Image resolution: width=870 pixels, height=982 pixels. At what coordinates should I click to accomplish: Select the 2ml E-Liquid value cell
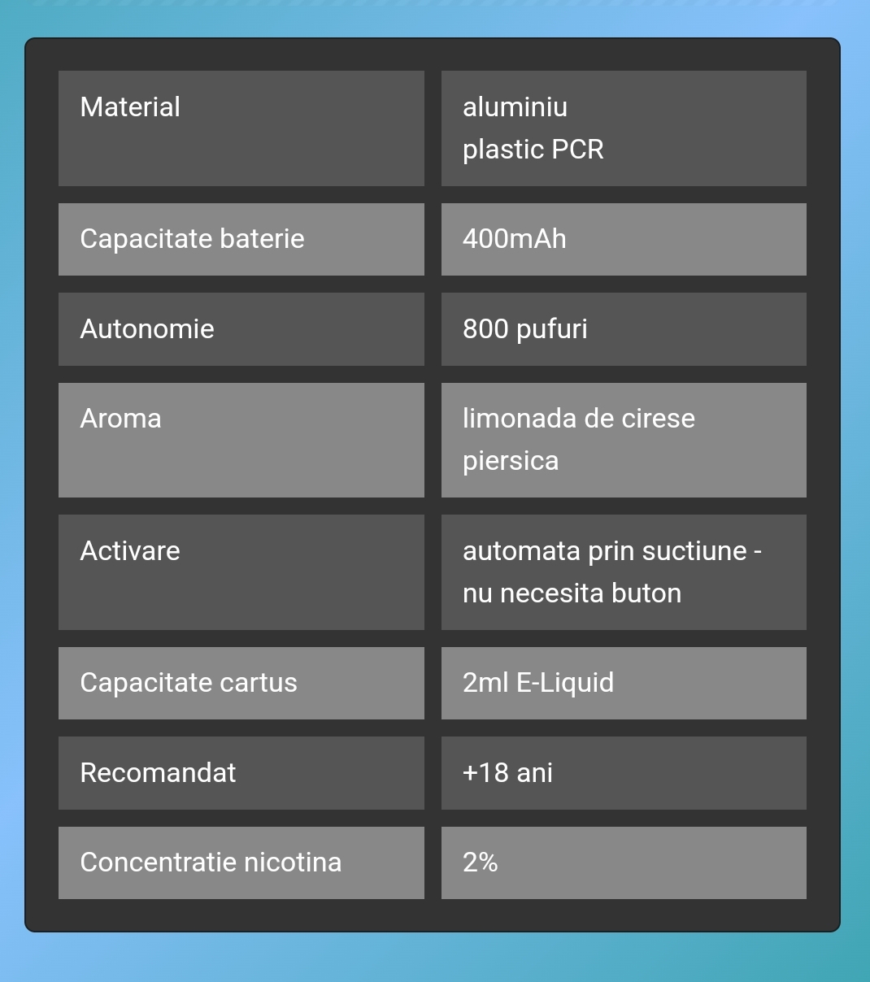click(624, 683)
